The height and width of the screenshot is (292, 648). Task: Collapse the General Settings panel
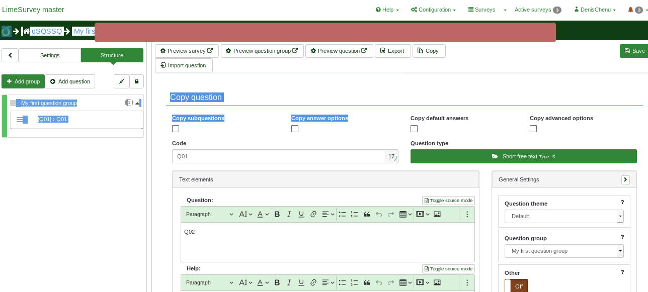pos(625,179)
